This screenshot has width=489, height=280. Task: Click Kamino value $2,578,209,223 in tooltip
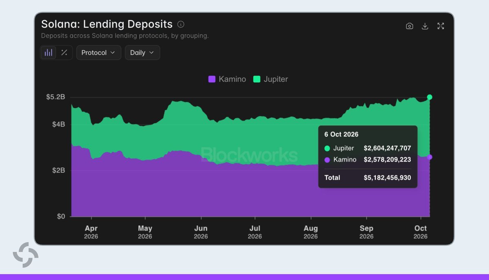pyautogui.click(x=387, y=160)
